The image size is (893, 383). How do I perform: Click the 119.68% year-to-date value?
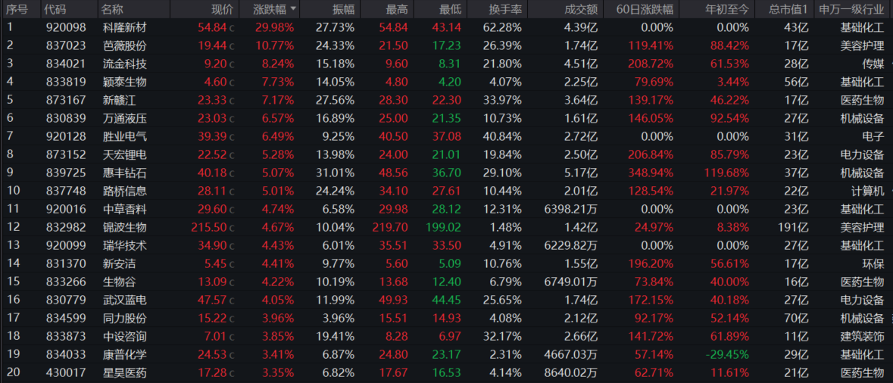click(x=726, y=173)
